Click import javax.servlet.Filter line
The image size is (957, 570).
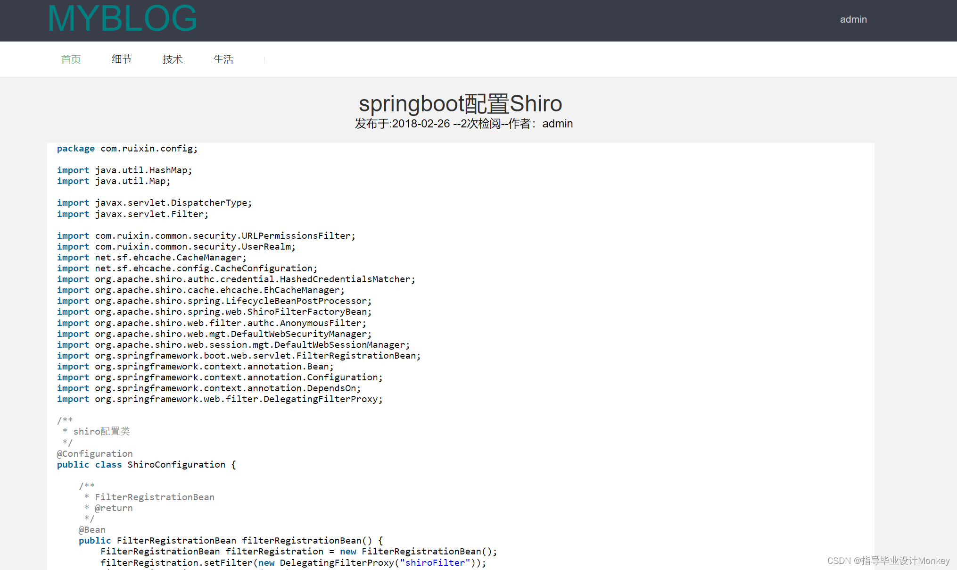[132, 214]
